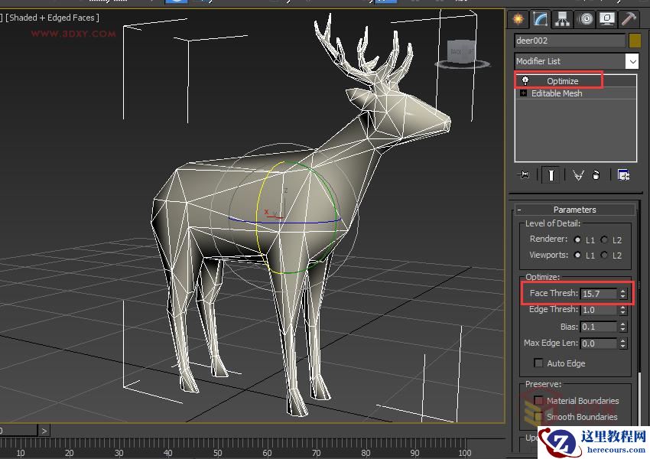
Task: Open the Display panel tab
Action: pyautogui.click(x=607, y=18)
